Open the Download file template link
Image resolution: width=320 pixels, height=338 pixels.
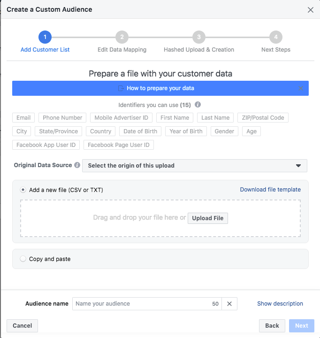click(270, 190)
